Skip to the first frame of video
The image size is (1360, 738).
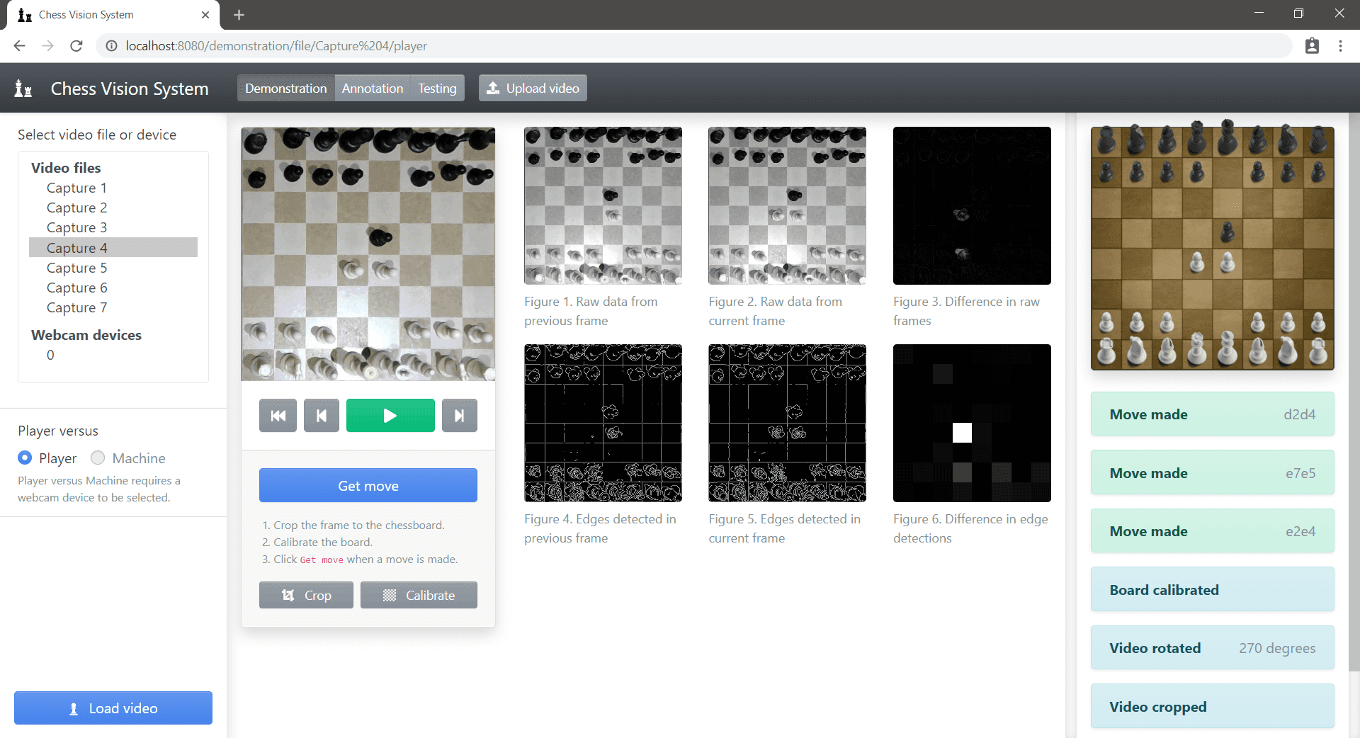(x=278, y=416)
